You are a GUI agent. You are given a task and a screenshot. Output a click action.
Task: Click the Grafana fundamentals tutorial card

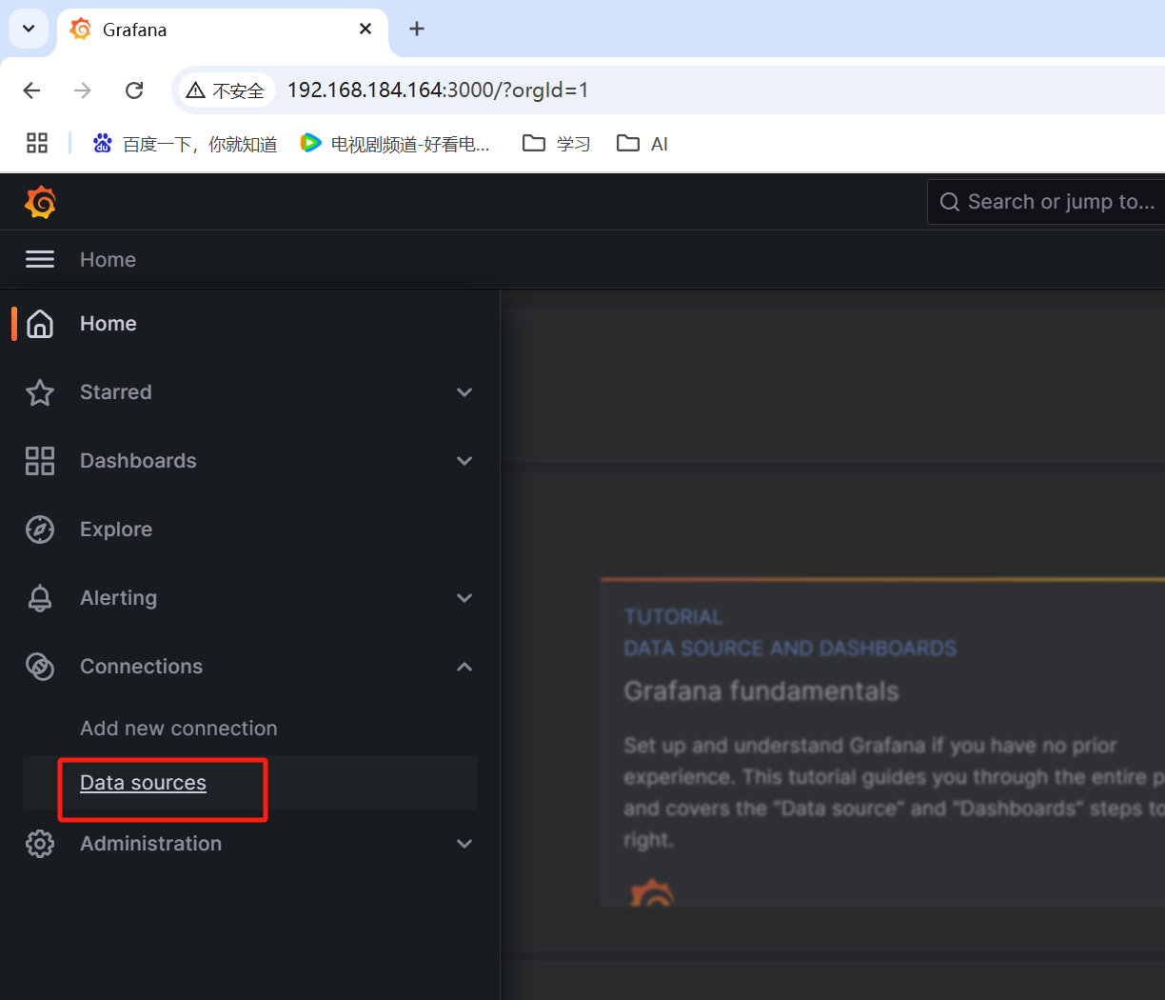coord(883,741)
